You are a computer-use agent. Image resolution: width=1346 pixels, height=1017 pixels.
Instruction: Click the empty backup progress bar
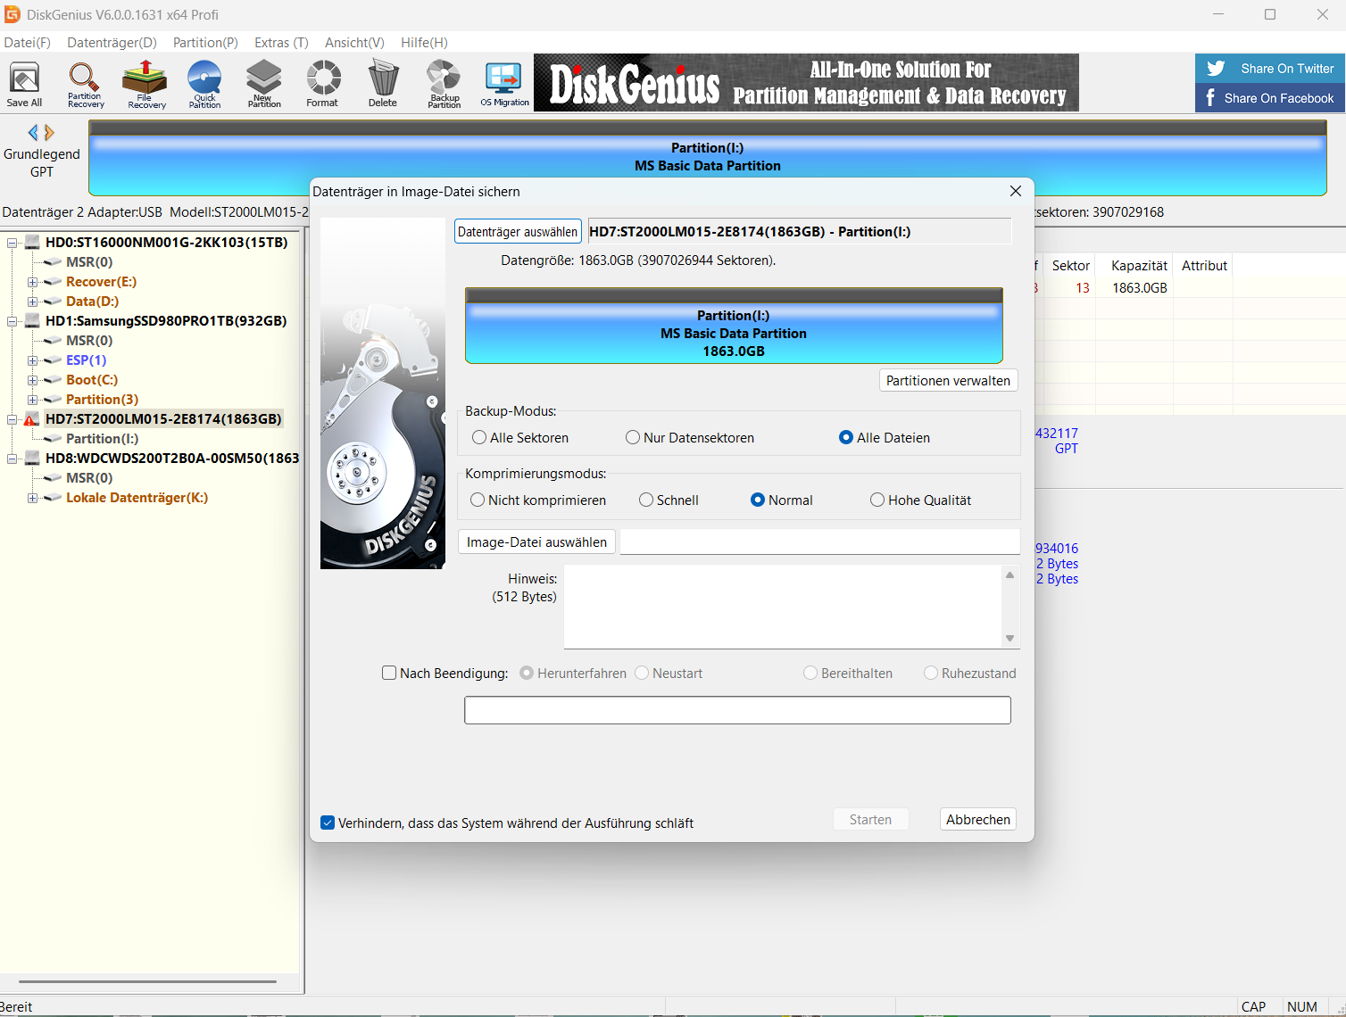tap(737, 710)
